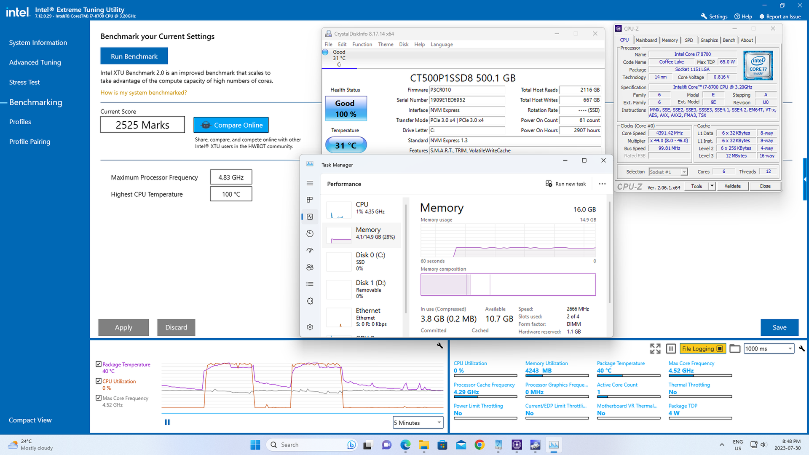The image size is (809, 455).
Task: Toggle File Logging in XTU
Action: [702, 348]
